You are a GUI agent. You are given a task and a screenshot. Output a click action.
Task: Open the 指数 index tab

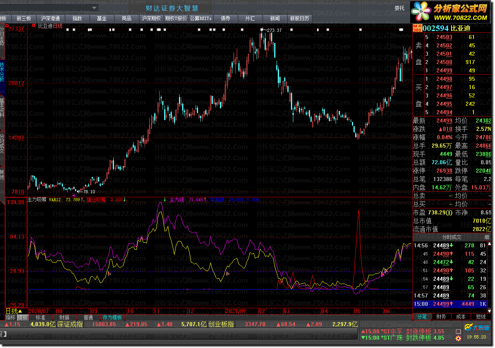click(77, 18)
